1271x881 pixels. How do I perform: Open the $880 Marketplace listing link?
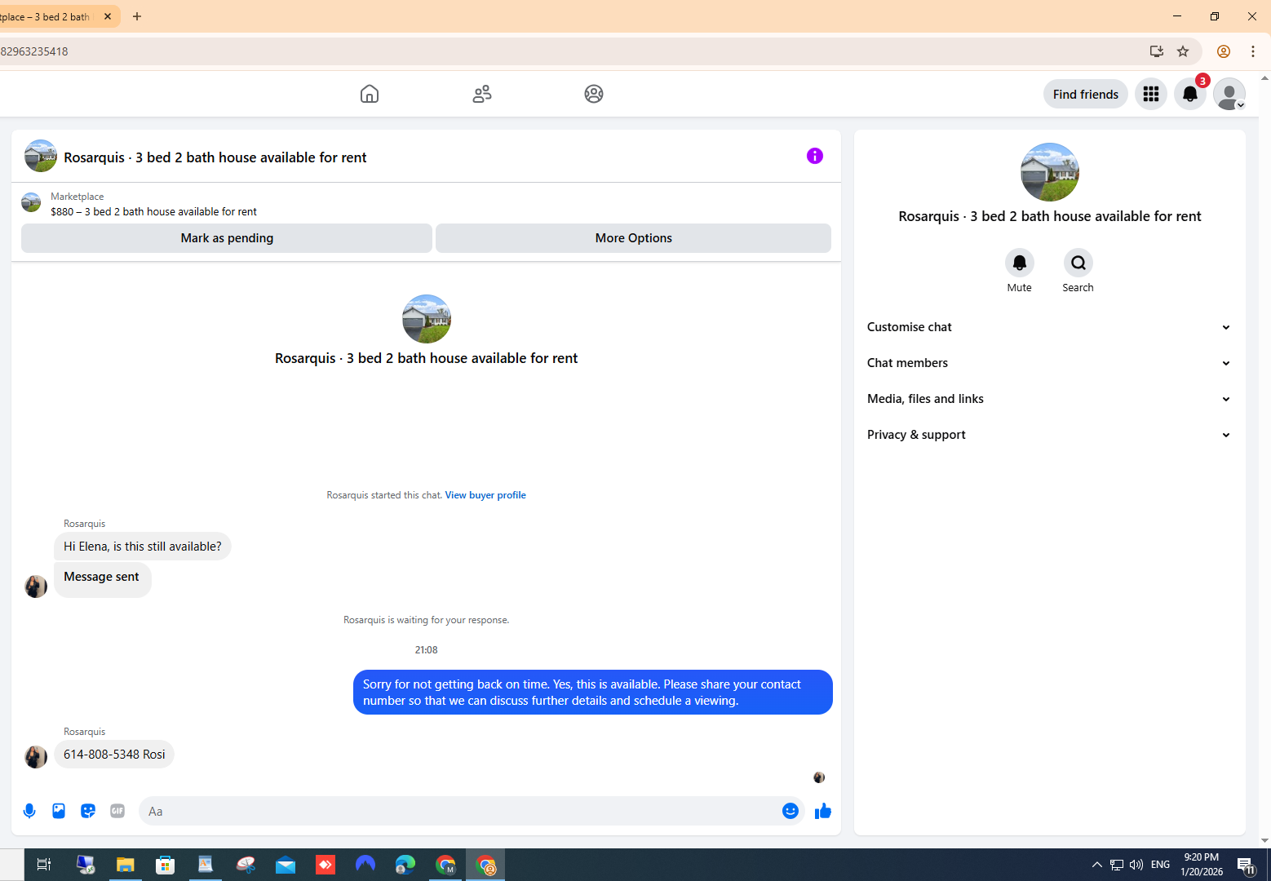(x=153, y=211)
